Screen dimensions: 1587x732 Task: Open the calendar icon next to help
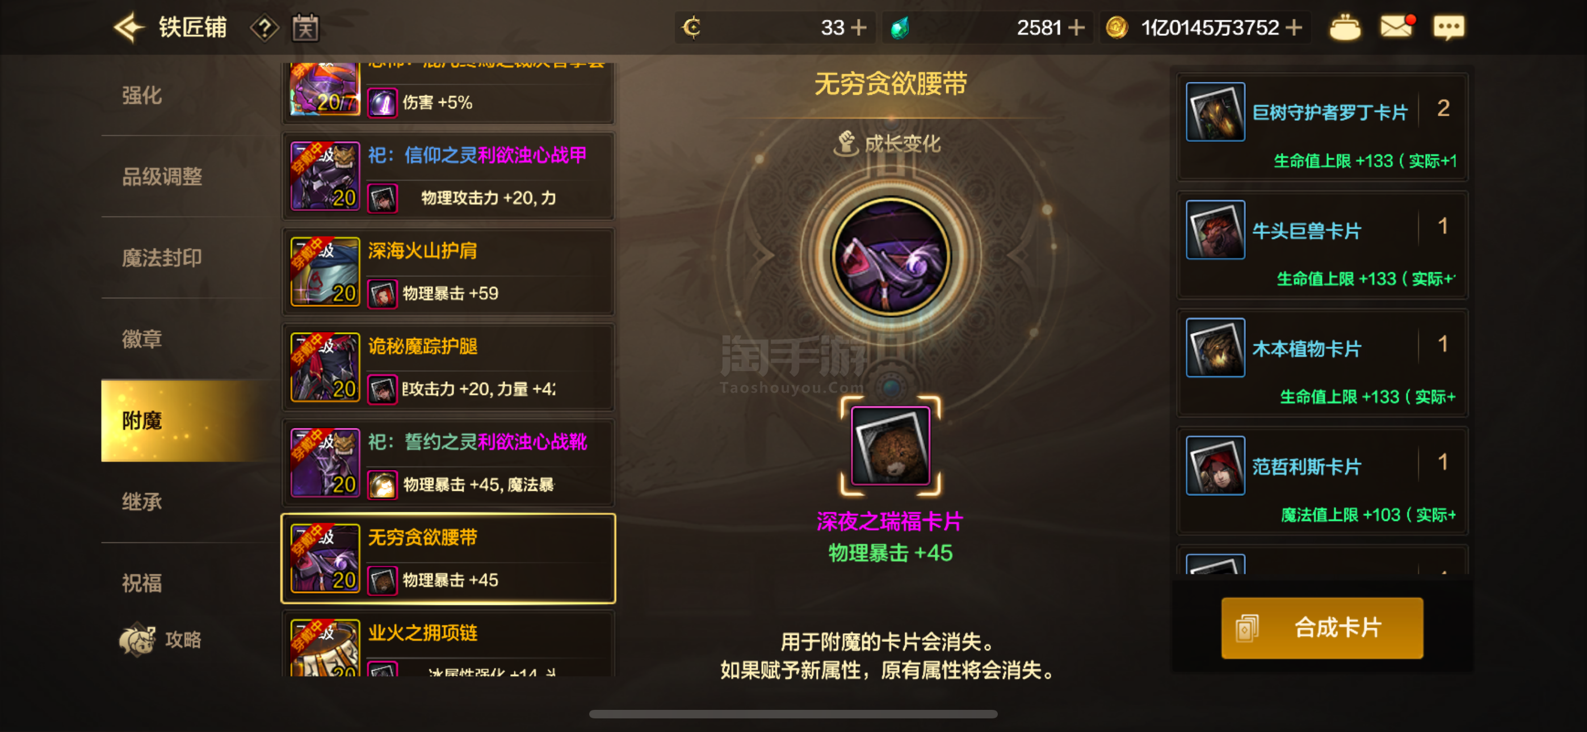(305, 28)
